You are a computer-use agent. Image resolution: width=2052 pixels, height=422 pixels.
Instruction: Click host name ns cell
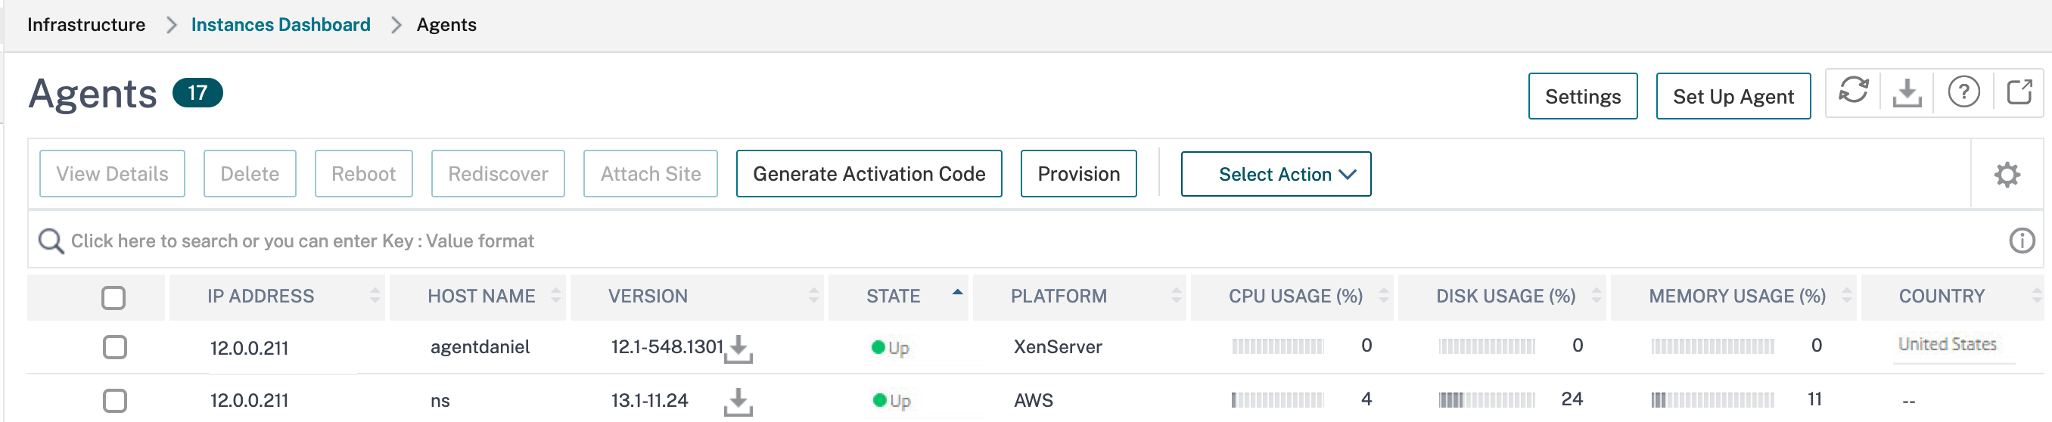pos(440,402)
